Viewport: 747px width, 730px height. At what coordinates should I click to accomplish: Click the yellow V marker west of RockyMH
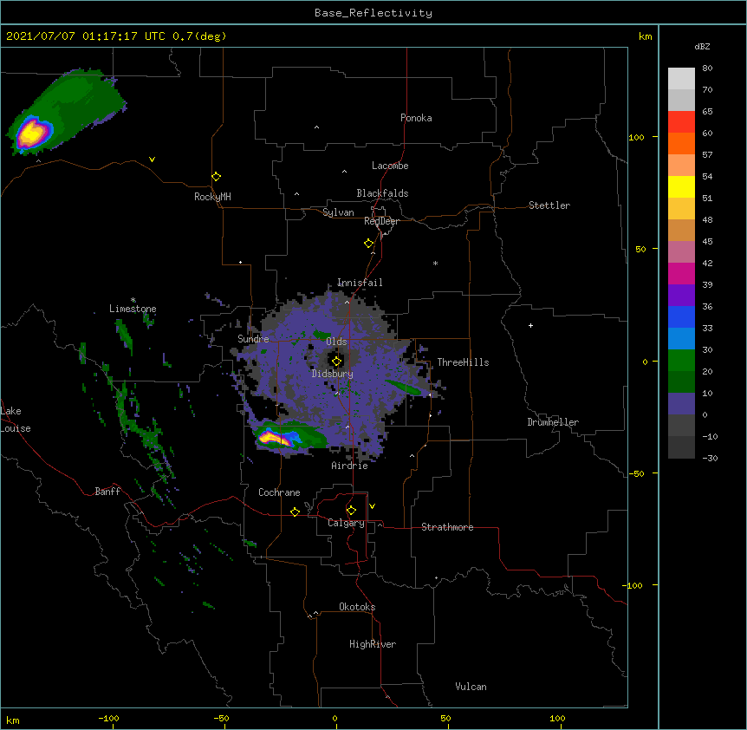click(x=152, y=160)
